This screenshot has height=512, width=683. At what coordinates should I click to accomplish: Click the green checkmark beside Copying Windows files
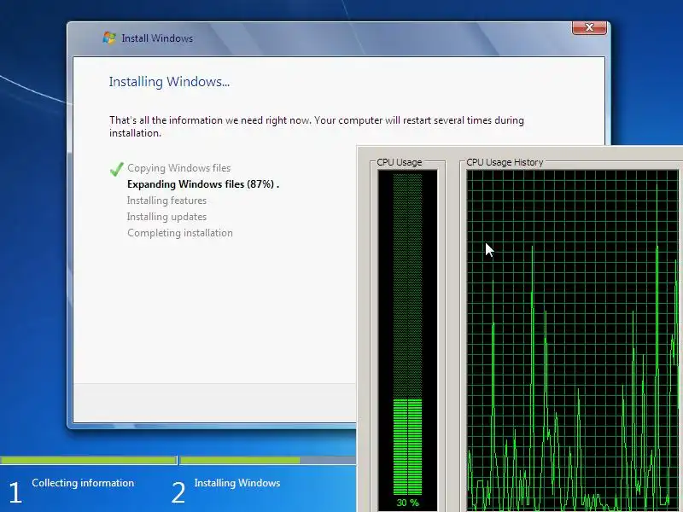pyautogui.click(x=117, y=169)
